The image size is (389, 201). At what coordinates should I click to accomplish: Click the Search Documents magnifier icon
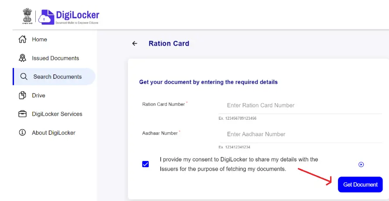tap(24, 77)
